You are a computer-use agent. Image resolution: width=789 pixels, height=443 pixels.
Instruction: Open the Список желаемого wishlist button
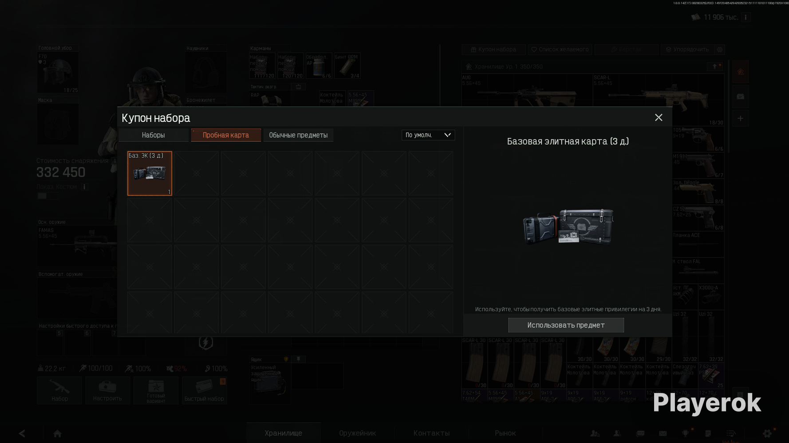tap(560, 50)
